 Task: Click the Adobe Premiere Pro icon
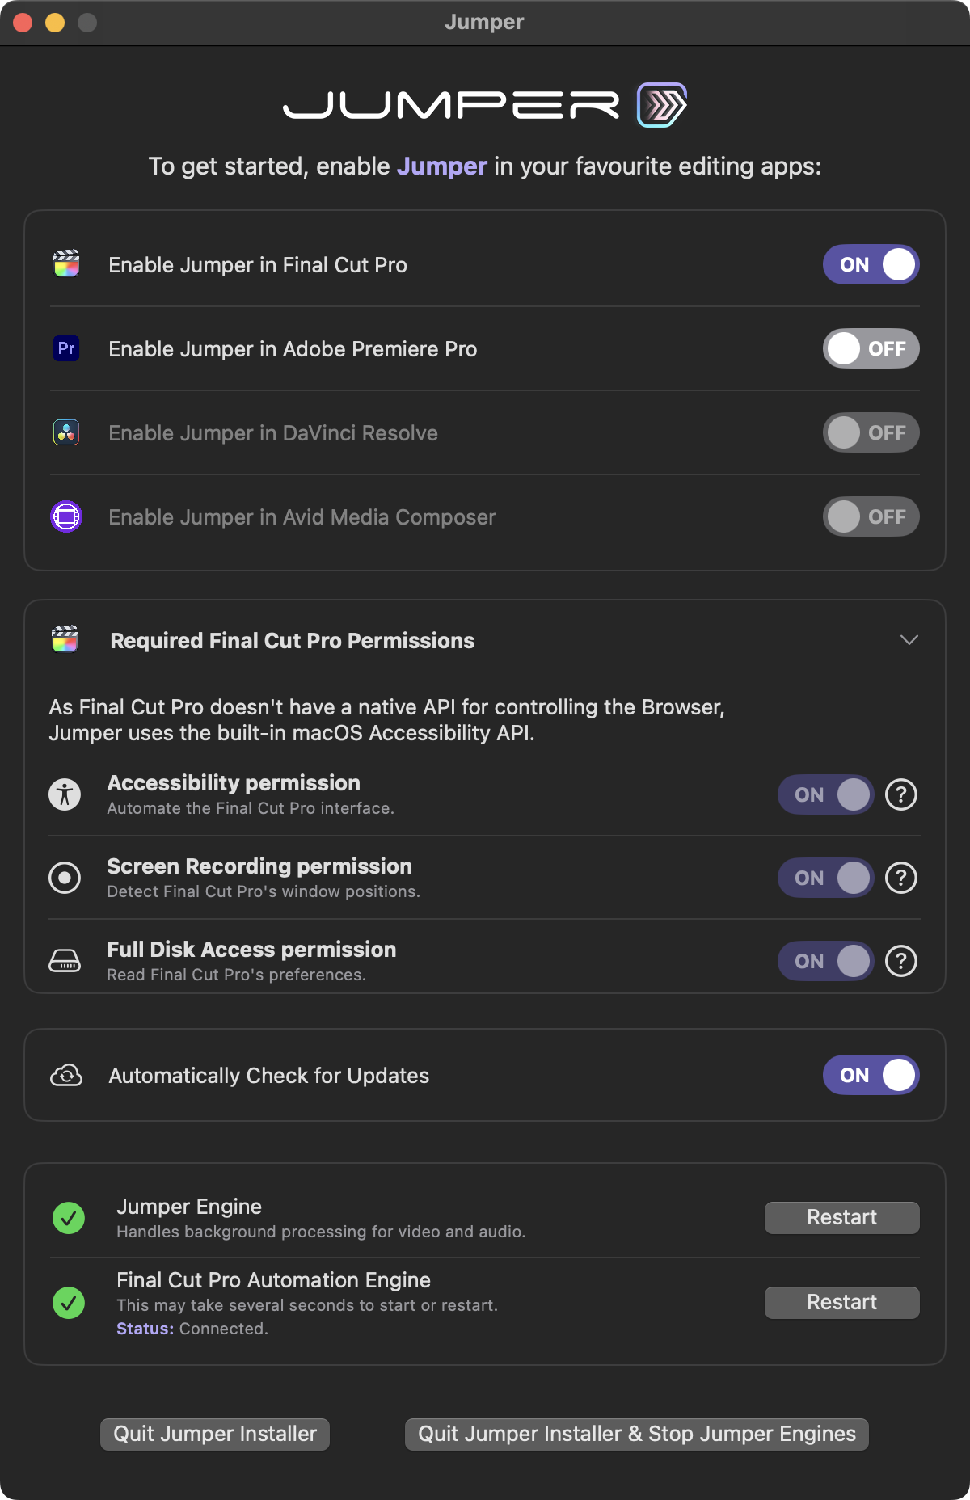[x=66, y=348]
